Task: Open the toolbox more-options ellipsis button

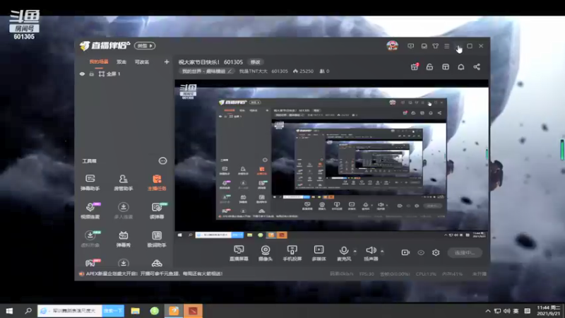Action: click(x=163, y=161)
